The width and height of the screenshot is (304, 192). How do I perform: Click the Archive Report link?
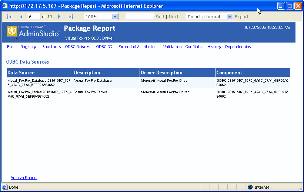[x=24, y=178]
